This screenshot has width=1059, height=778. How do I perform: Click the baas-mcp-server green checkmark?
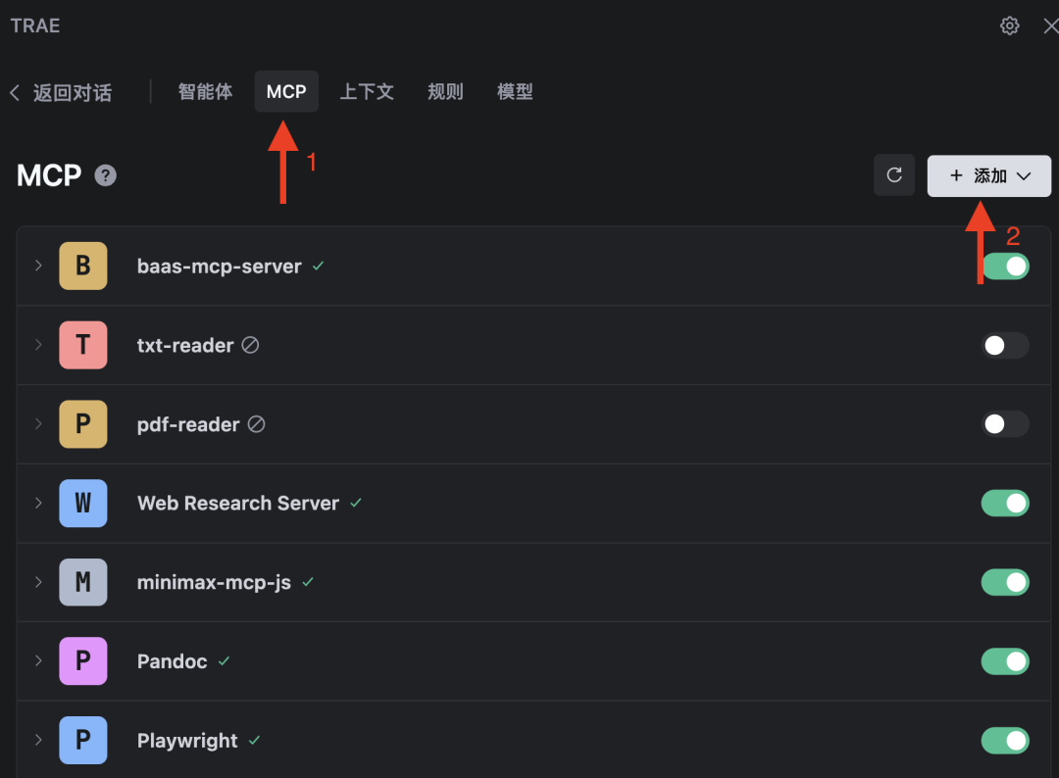coord(318,267)
